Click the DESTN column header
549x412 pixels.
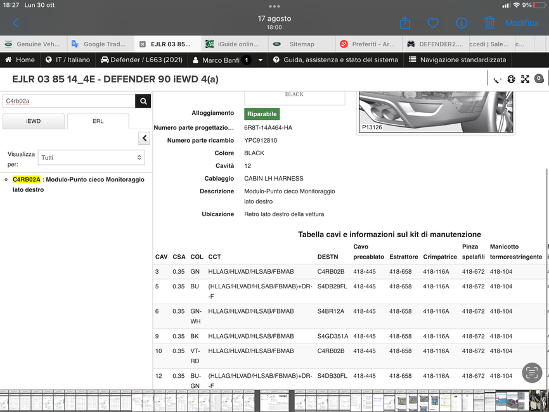coord(328,257)
